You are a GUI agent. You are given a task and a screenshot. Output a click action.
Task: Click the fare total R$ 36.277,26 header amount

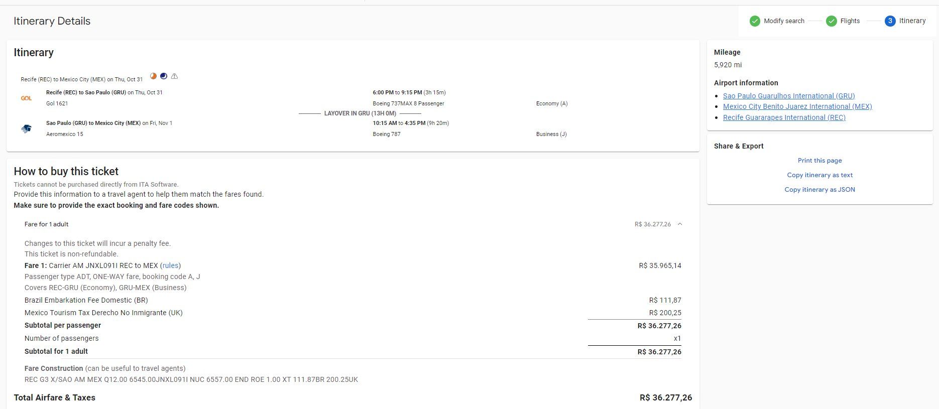[652, 224]
